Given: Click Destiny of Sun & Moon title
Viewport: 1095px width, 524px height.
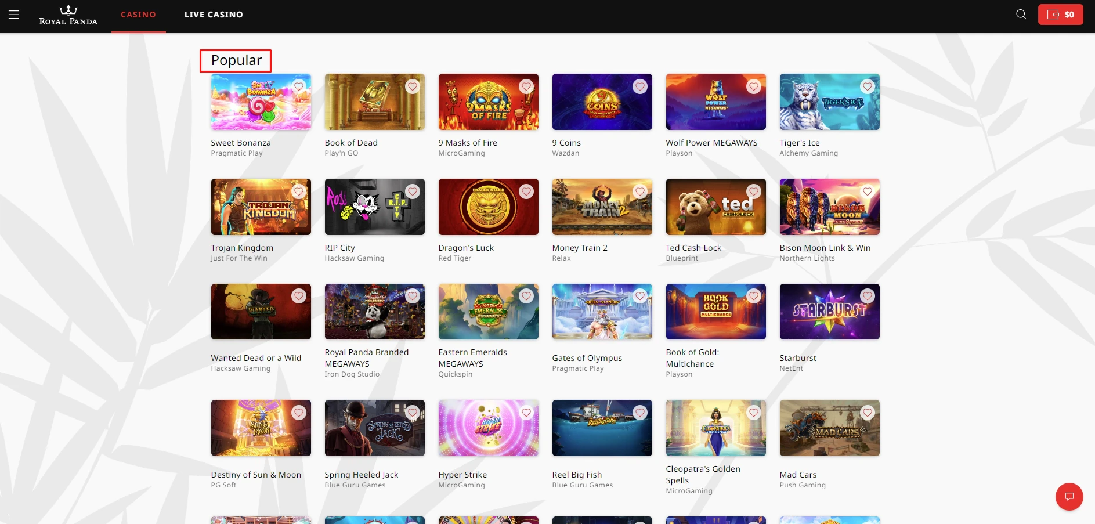Looking at the screenshot, I should click(x=256, y=475).
